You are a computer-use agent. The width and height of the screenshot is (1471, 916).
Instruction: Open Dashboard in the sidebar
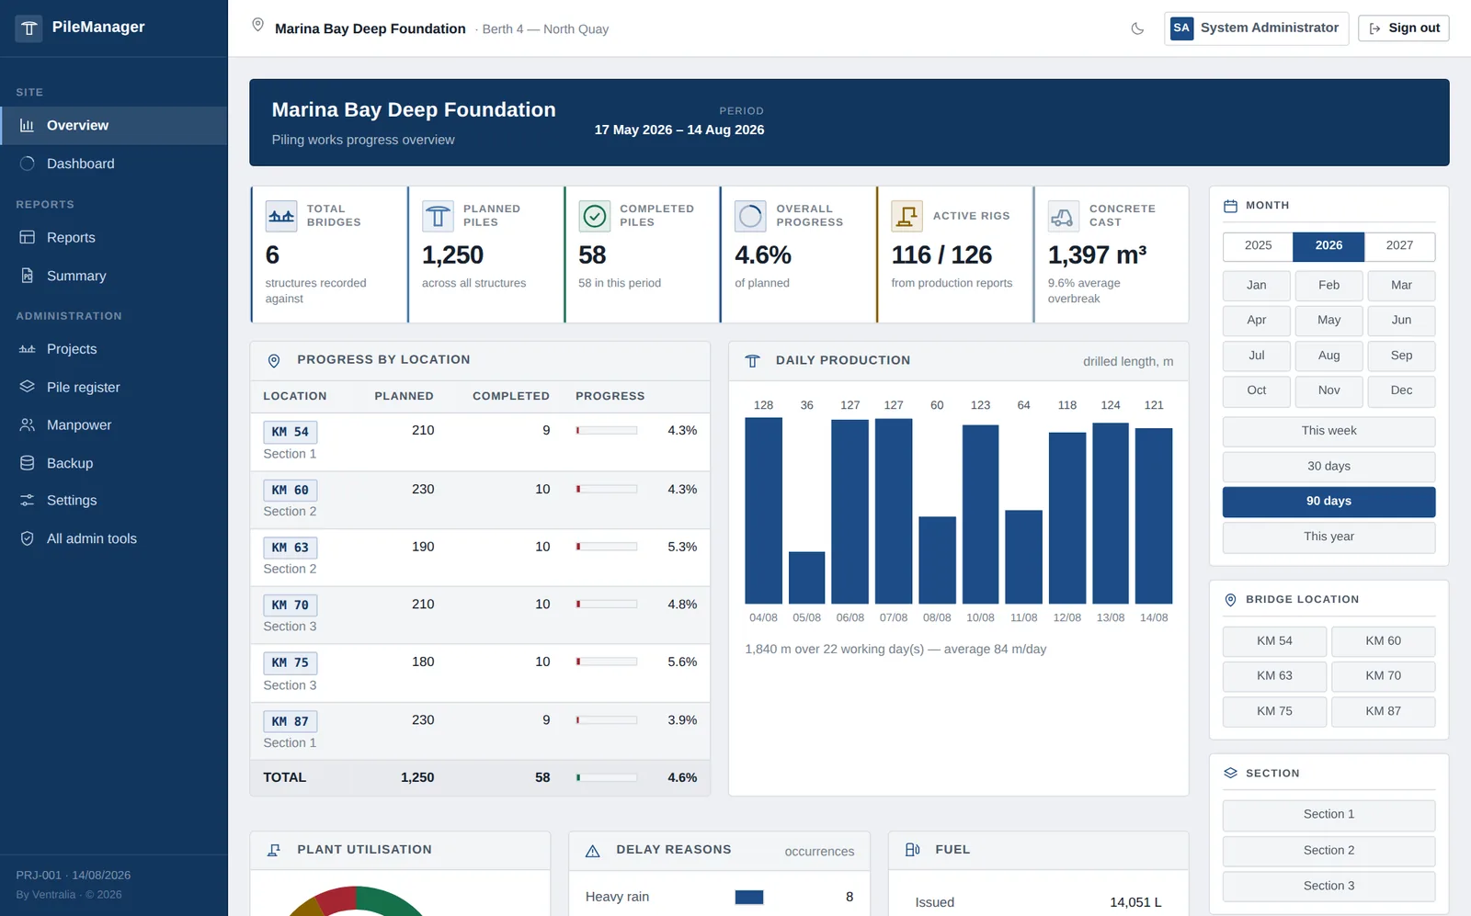[114, 164]
